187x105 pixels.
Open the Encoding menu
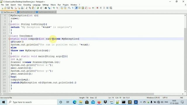[x=27, y=5]
